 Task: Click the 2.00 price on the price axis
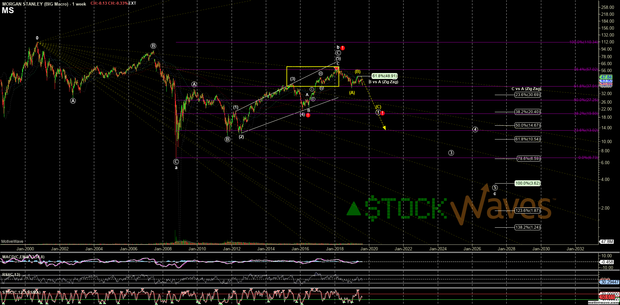point(605,208)
